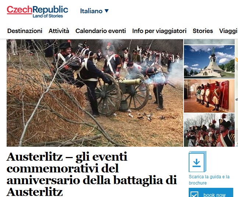Open the Calendario eventi menu item

[x=101, y=31]
